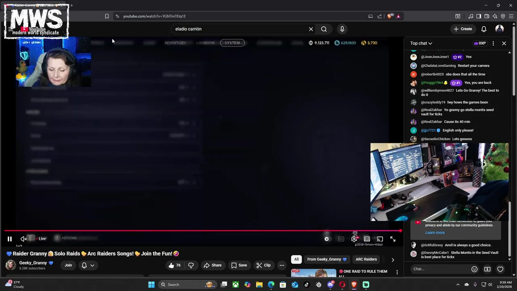
Task: Show more filter chips arrow
Action: click(x=393, y=259)
